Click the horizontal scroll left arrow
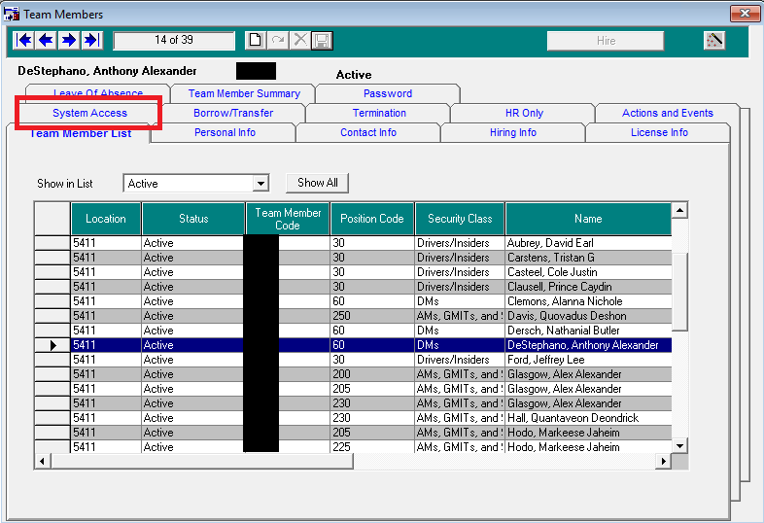This screenshot has width=764, height=523. pos(43,461)
